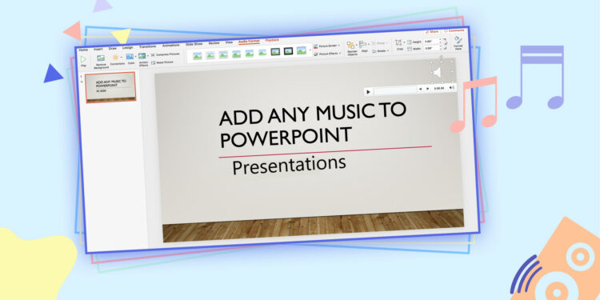The image size is (600, 300).
Task: Play the audio clip on the slide
Action: tap(368, 91)
